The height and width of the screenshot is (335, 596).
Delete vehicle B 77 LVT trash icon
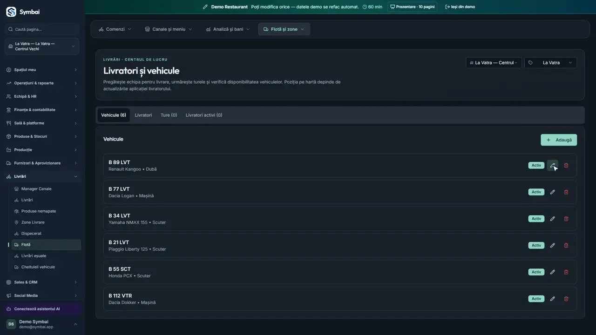[x=566, y=192]
